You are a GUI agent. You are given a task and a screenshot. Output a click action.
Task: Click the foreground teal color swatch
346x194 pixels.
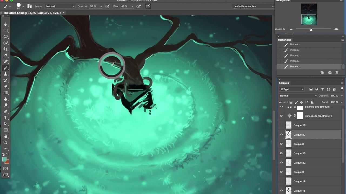(x=4, y=159)
